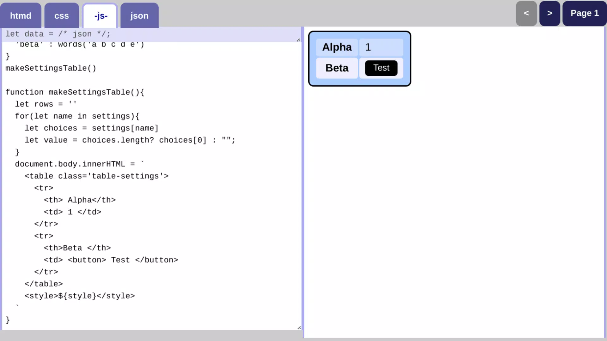The width and height of the screenshot is (607, 341).
Task: Click the <style>${style}</style> code line
Action: (80, 296)
